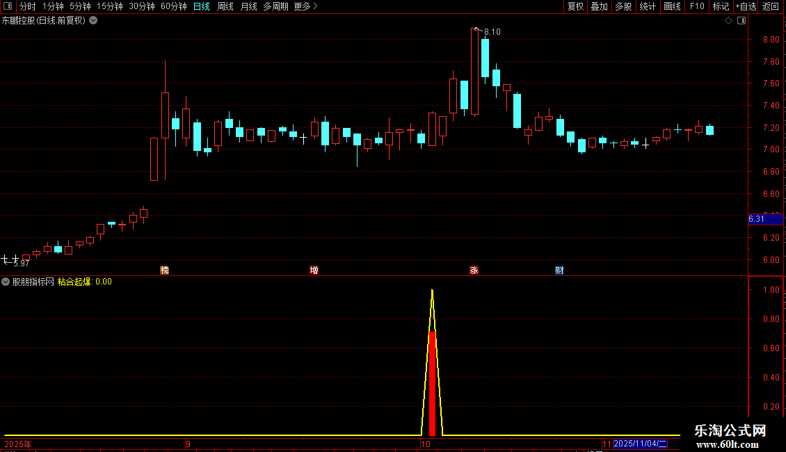Click the 返回 back button
The width and height of the screenshot is (786, 452).
click(x=771, y=6)
